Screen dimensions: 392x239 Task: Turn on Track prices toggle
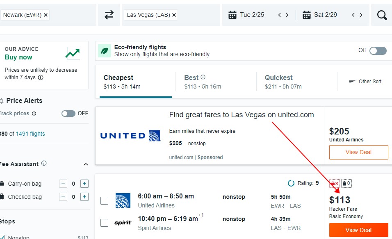click(68, 114)
